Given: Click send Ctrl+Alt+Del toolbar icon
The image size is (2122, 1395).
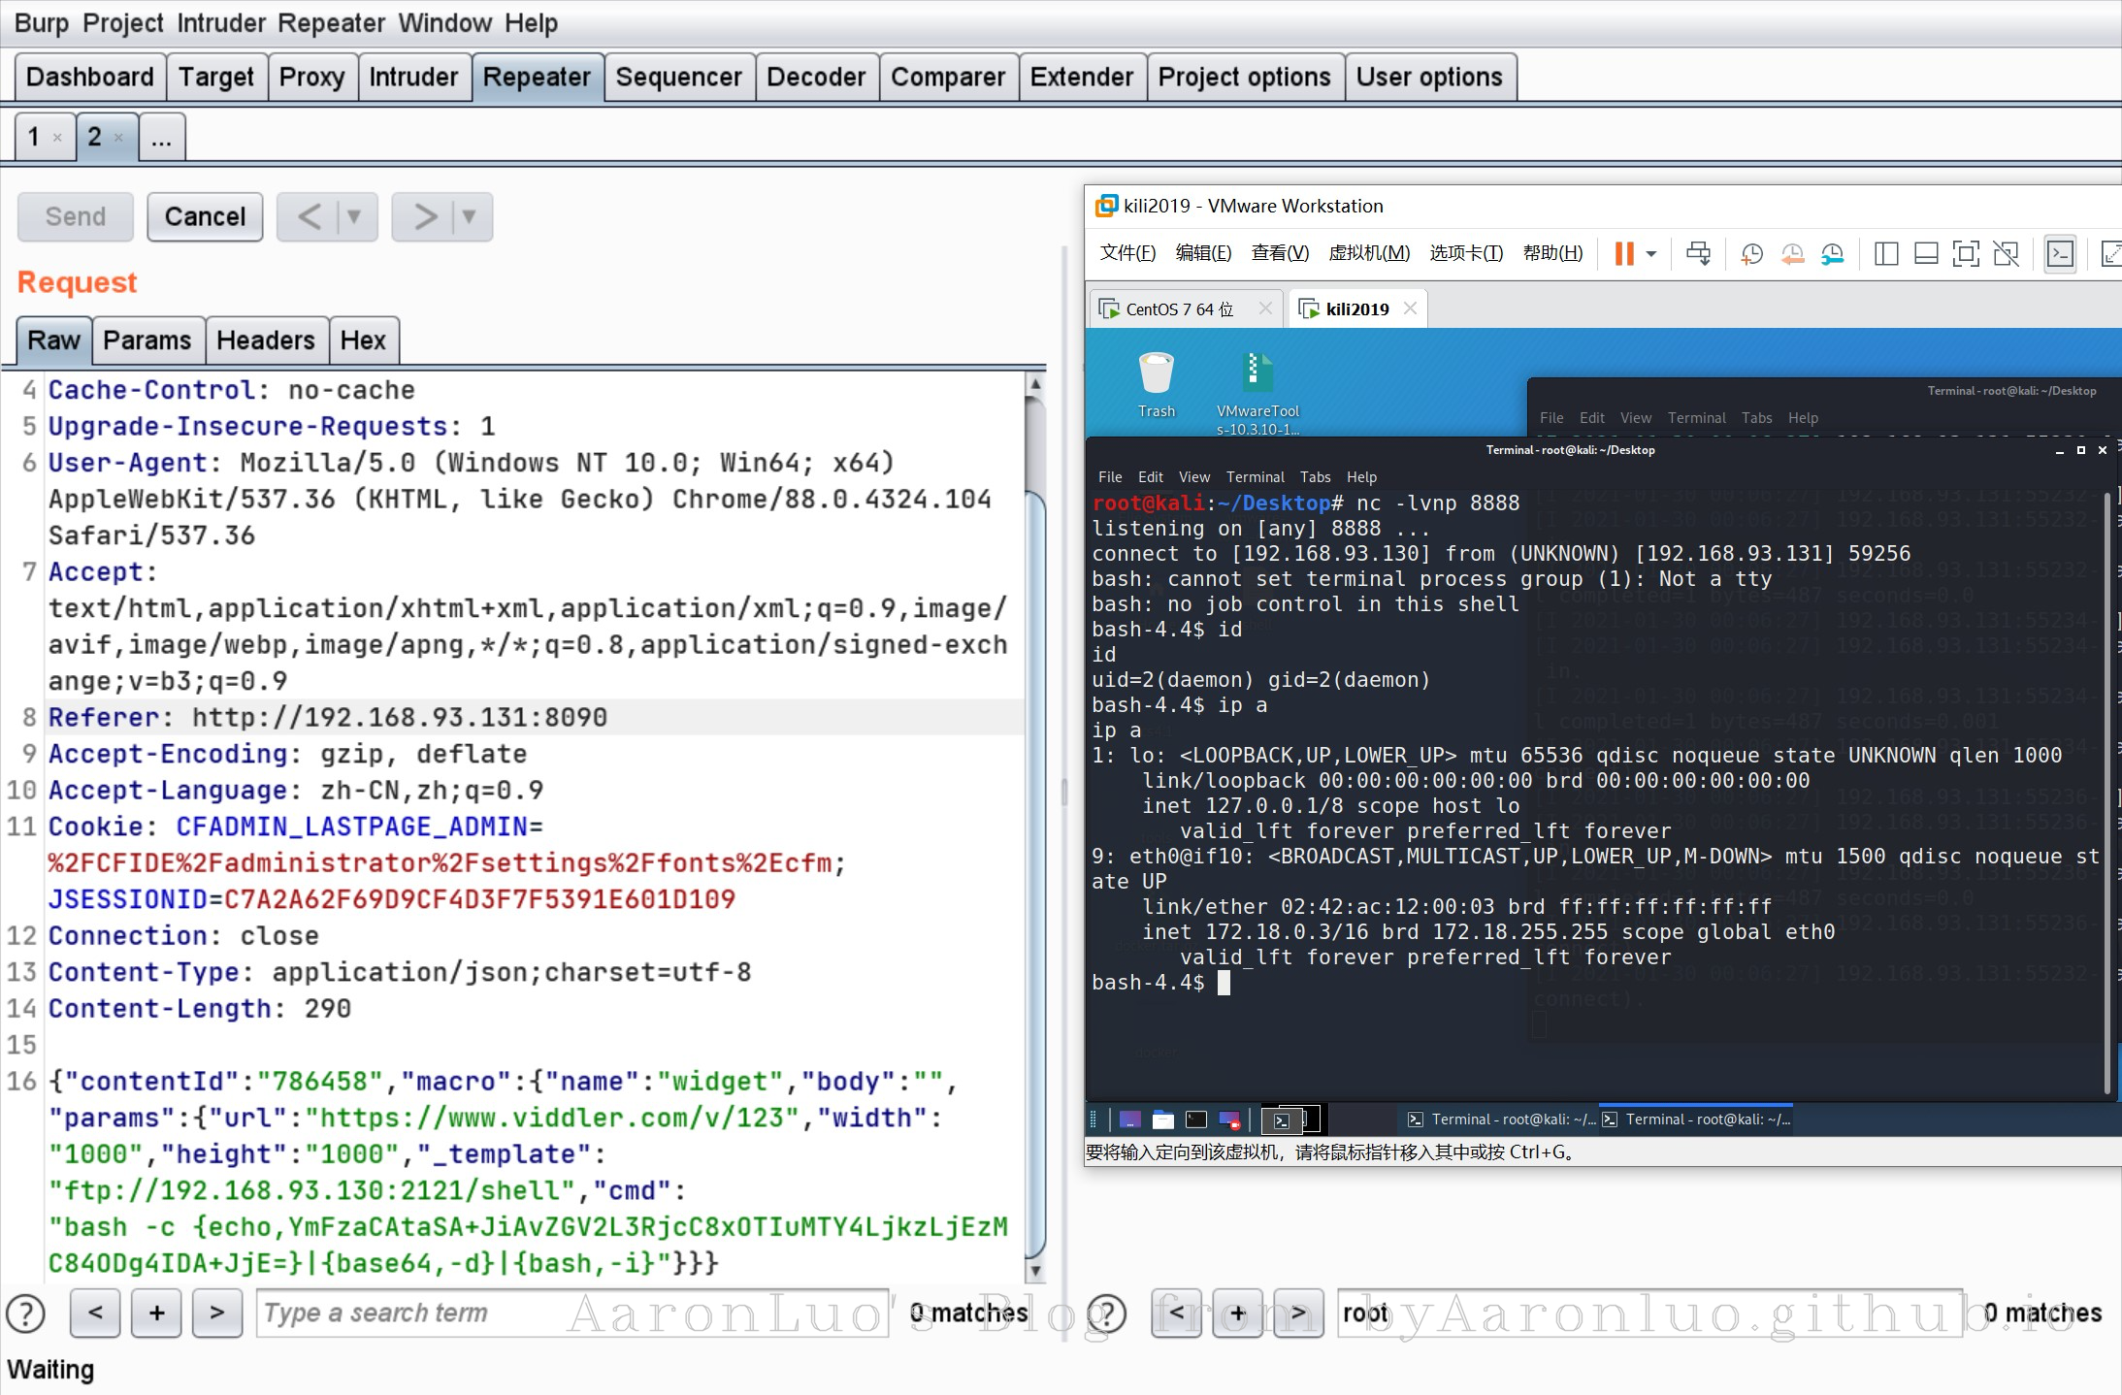Looking at the screenshot, I should pyautogui.click(x=1698, y=254).
